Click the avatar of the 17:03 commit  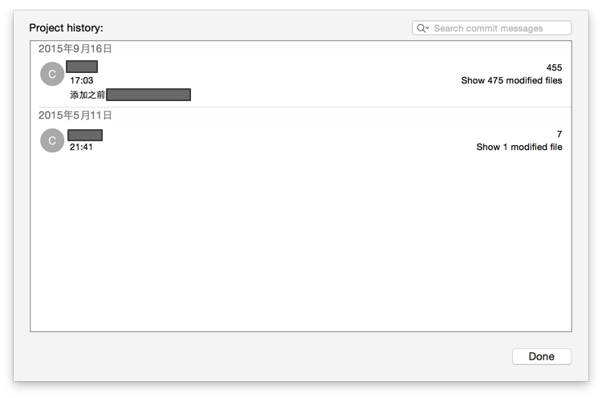click(52, 74)
